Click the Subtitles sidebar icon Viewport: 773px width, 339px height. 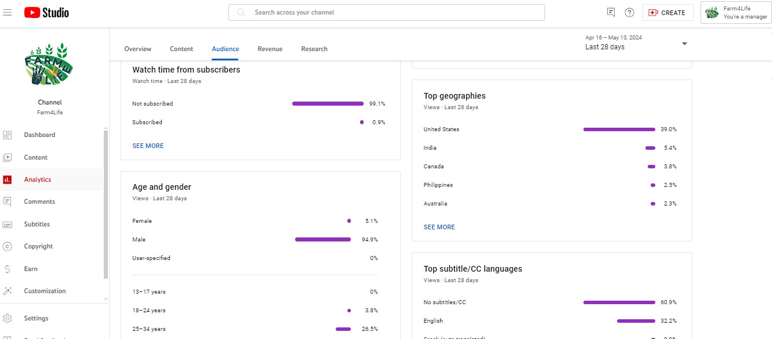8,225
